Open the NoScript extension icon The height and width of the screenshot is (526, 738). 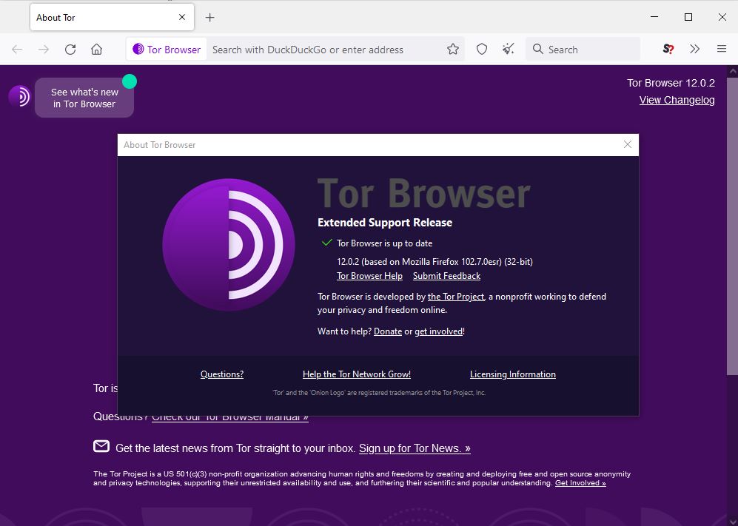tap(668, 49)
